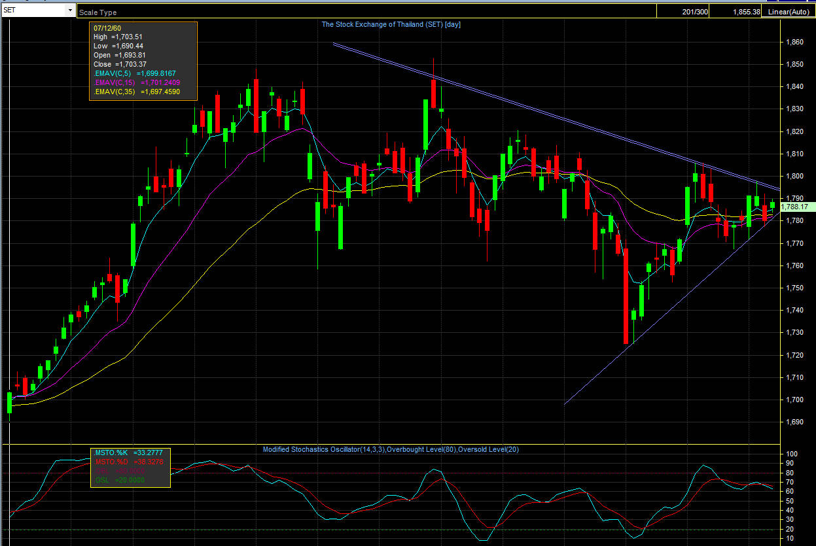The height and width of the screenshot is (546, 816).
Task: Click the High =1,703.51 value
Action: click(x=118, y=37)
